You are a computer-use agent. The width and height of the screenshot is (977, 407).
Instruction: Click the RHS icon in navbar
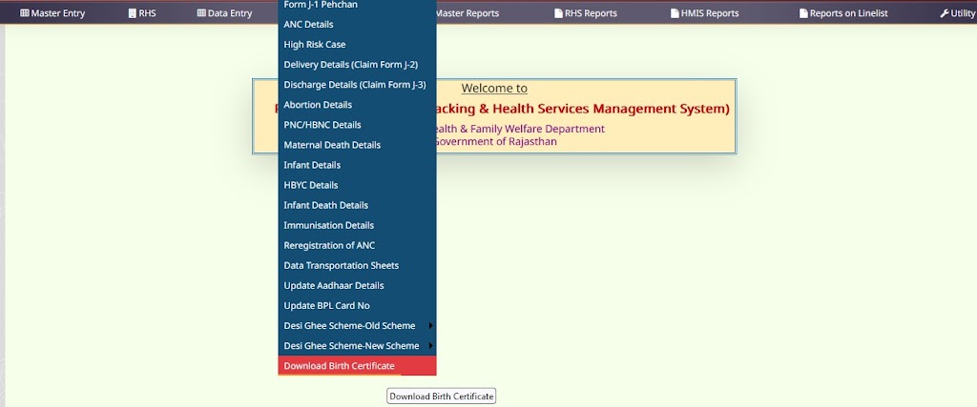coord(132,13)
